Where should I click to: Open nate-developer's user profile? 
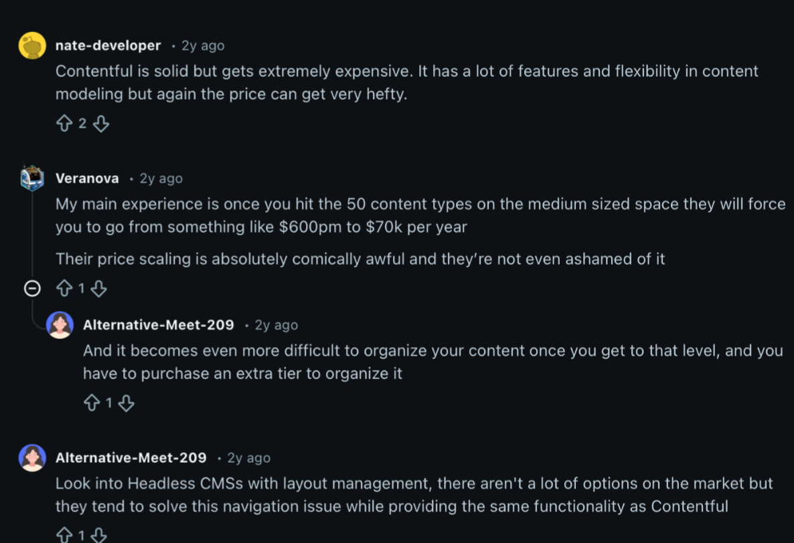coord(108,45)
